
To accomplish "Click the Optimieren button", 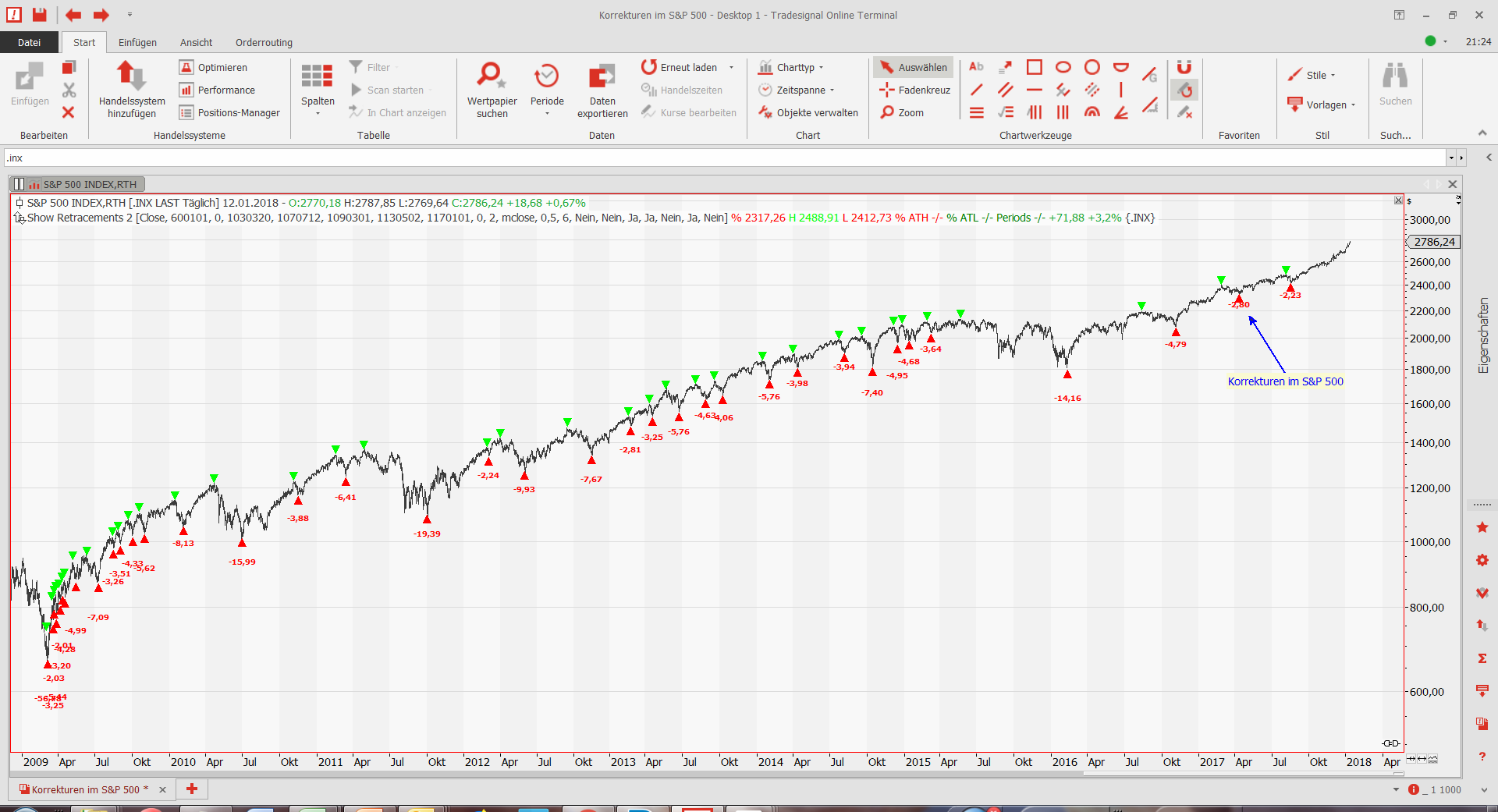I will tap(214, 67).
